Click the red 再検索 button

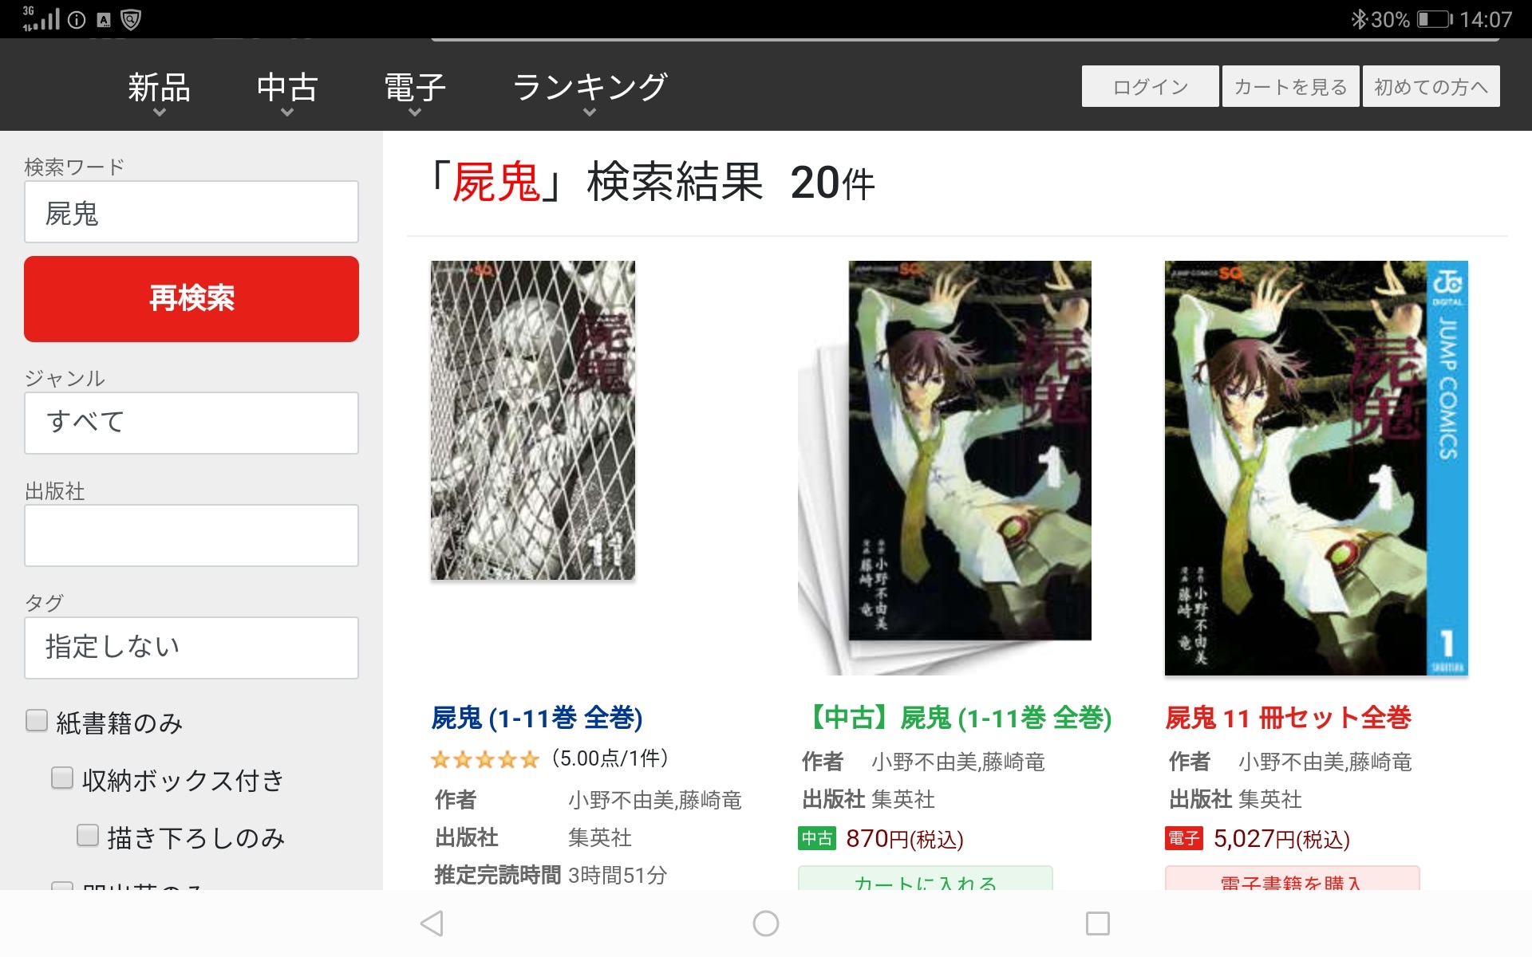pos(191,299)
